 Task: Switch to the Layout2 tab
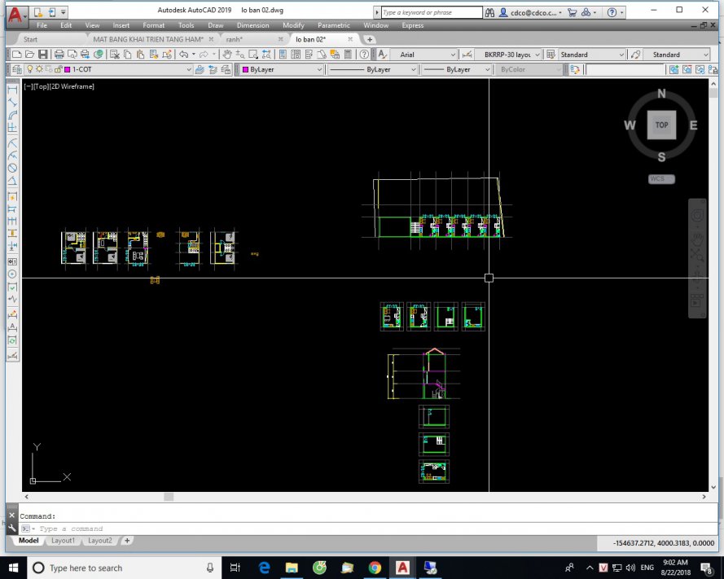(x=99, y=540)
